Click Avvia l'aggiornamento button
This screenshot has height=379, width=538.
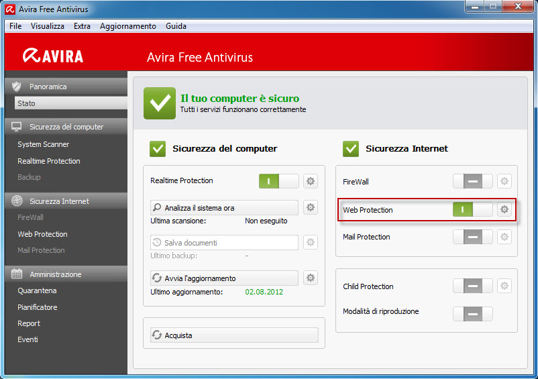coord(225,278)
